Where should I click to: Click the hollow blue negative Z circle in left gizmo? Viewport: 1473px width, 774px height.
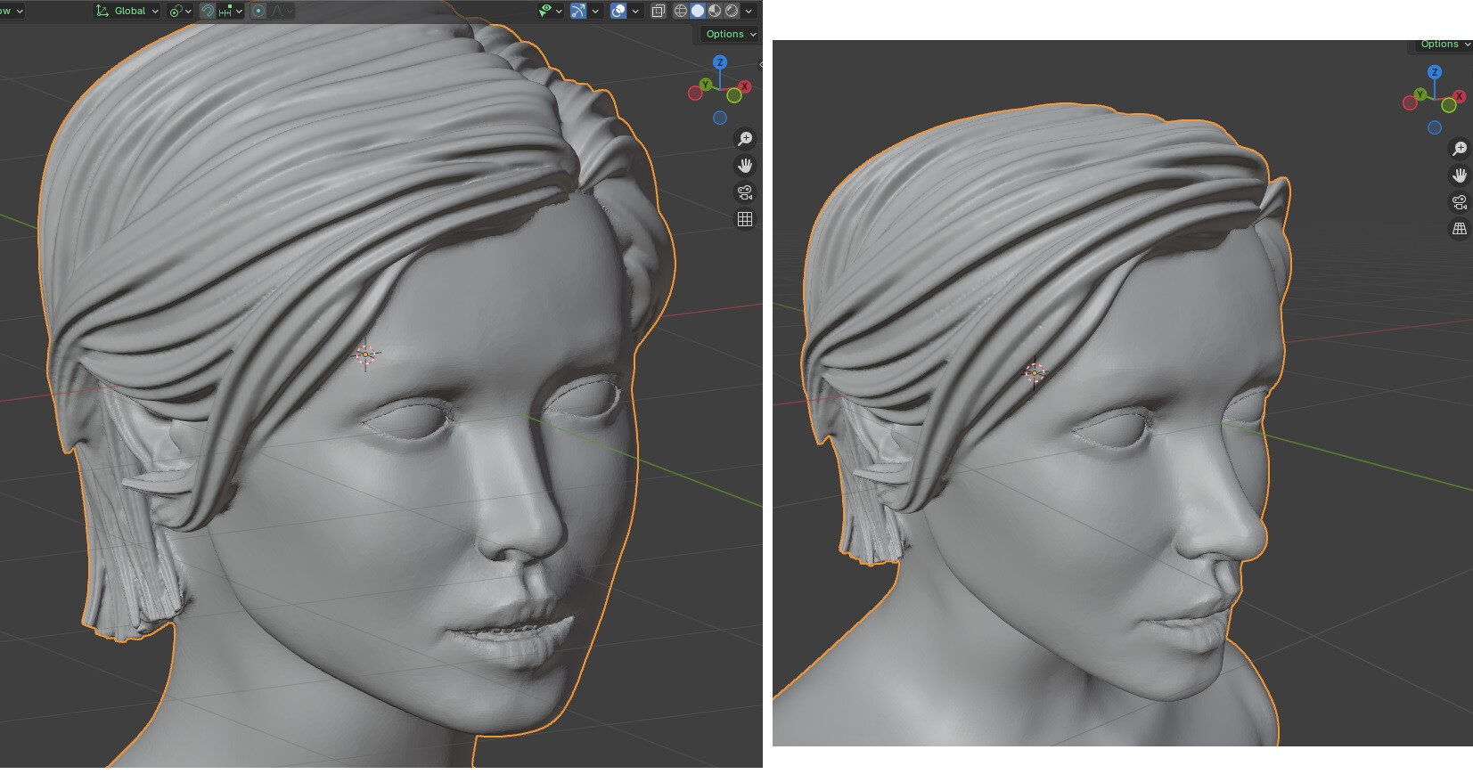(x=720, y=118)
